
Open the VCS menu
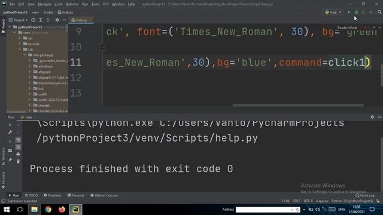[x=106, y=4]
